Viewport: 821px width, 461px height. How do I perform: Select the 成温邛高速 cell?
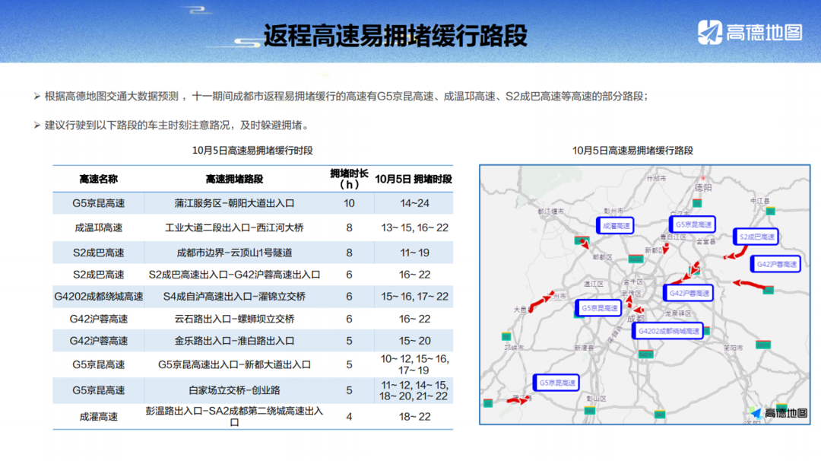(98, 228)
